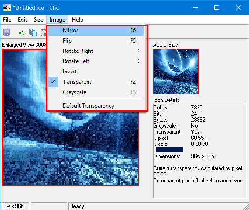Click Default Transparency menu item
This screenshot has width=249, height=210.
[x=96, y=106]
